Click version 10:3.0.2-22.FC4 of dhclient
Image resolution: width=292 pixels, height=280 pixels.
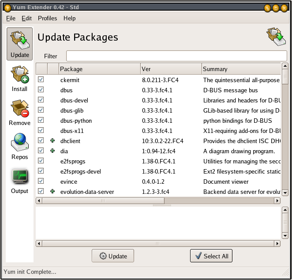(163, 141)
